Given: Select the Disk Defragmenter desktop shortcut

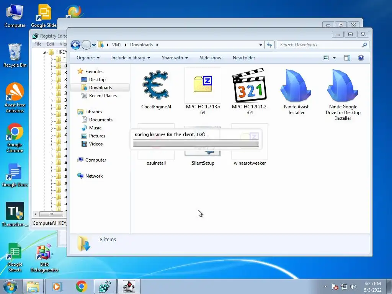Looking at the screenshot, I should click(x=44, y=258).
